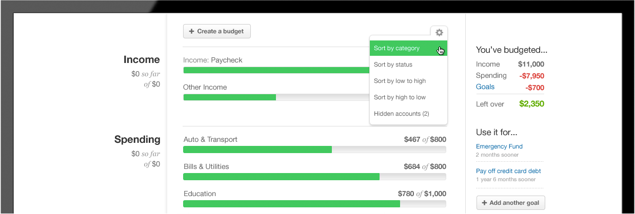
Task: Click the Other Income progress bar
Action: click(276, 97)
